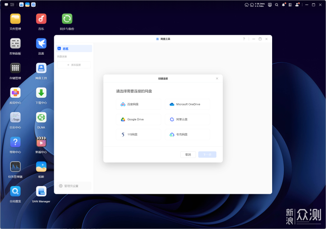Viewport: 326px width, 229px height.
Task: Open the app grid launcher icon
Action: [12, 5]
